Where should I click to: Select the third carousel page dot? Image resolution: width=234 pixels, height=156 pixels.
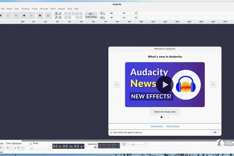tap(168, 117)
